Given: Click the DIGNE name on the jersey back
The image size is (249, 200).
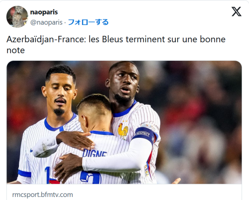Looking at the screenshot, I should pos(95,153).
